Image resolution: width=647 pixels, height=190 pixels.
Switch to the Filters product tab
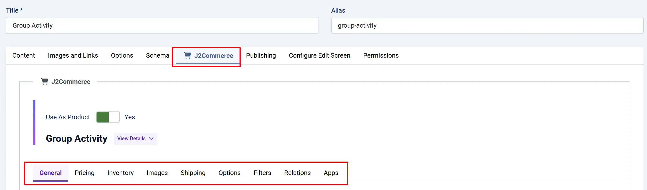pos(262,173)
